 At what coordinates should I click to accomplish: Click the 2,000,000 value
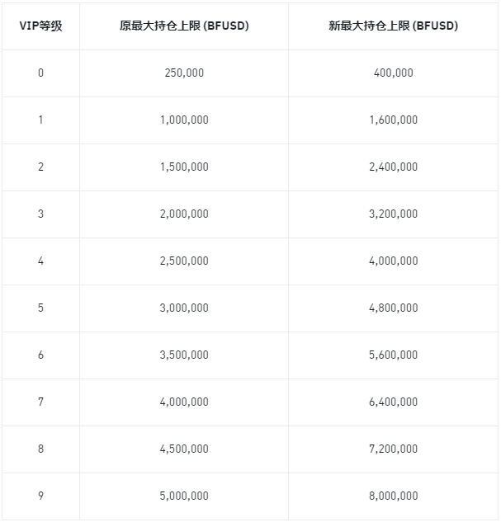pos(184,214)
